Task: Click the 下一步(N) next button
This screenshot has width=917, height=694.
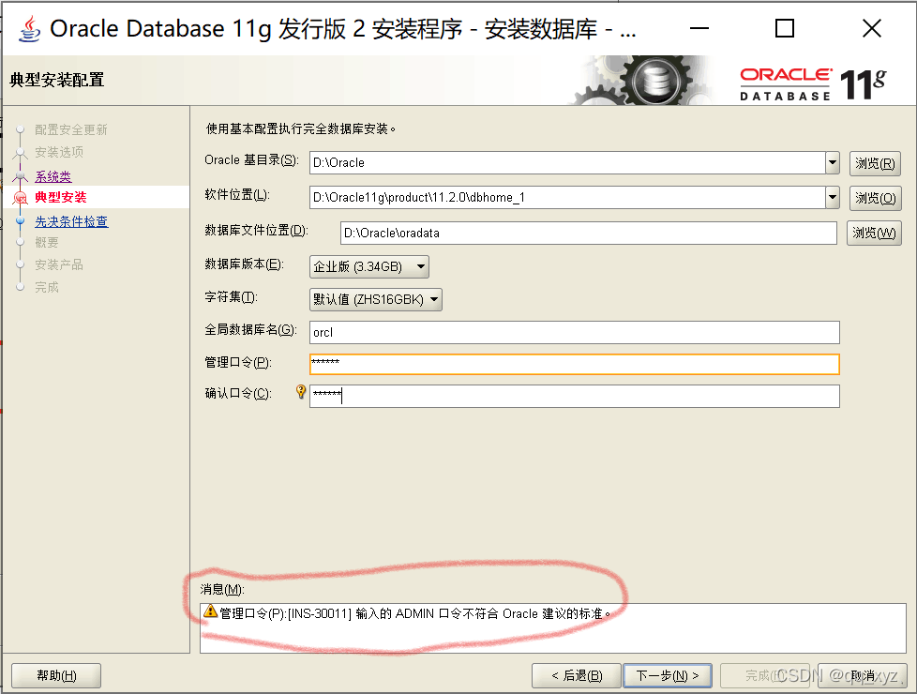Action: pyautogui.click(x=668, y=676)
